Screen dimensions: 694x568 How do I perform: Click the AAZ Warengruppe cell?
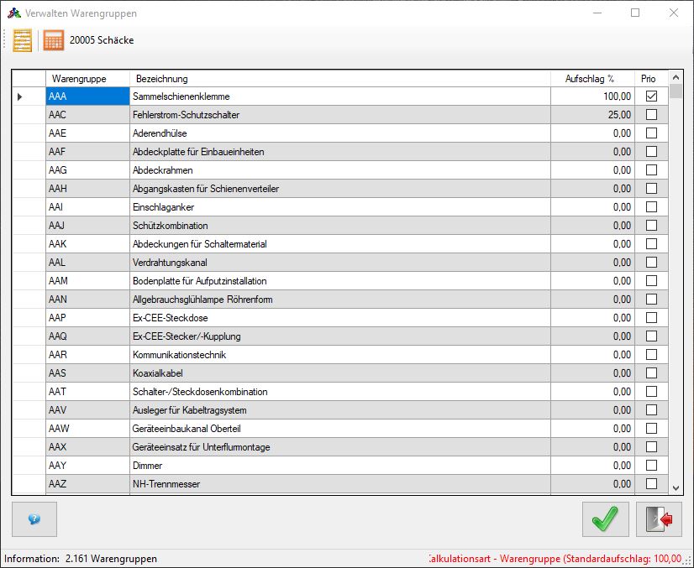87,484
